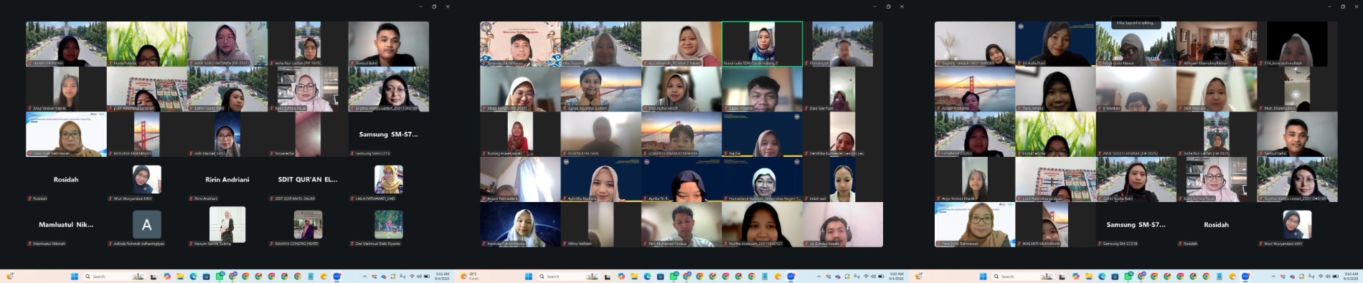The height and width of the screenshot is (283, 1363).
Task: Click SDIT QUR'AN EL participant tile
Action: click(x=308, y=180)
